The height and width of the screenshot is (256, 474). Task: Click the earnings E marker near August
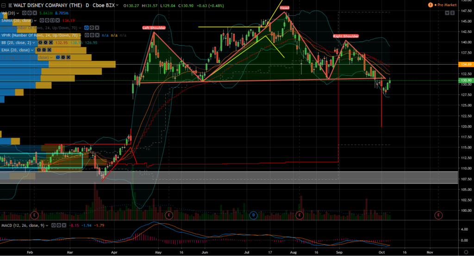tap(299, 215)
